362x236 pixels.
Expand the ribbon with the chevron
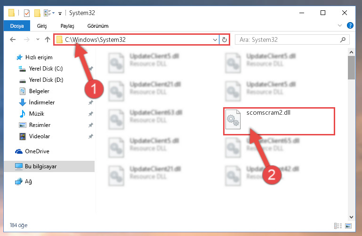(340, 25)
